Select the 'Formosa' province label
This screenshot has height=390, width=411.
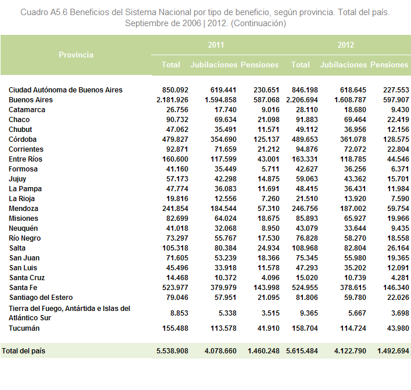tap(23, 169)
